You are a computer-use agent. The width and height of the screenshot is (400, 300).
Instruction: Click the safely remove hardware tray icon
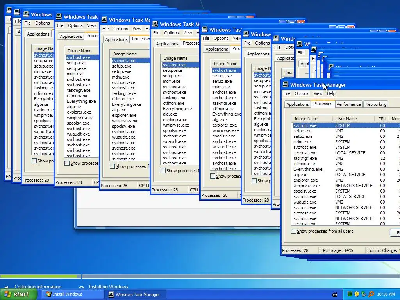pyautogui.click(x=364, y=294)
